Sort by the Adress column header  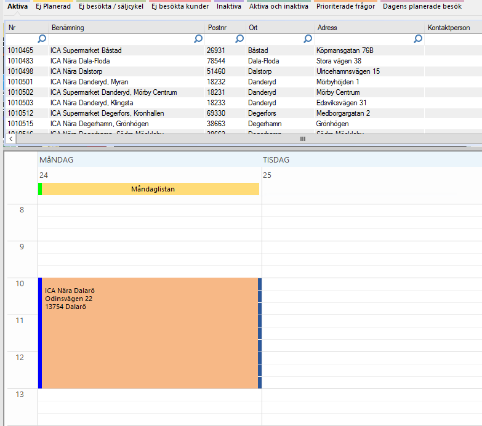coord(369,28)
